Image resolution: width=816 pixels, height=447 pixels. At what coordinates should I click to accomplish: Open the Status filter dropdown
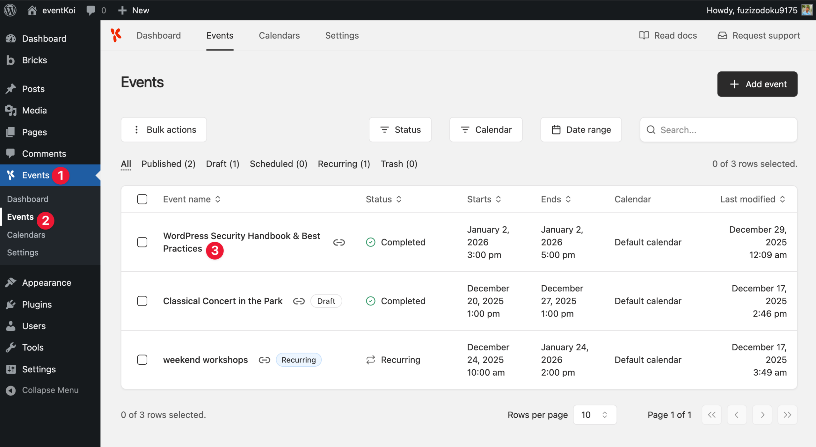click(400, 130)
